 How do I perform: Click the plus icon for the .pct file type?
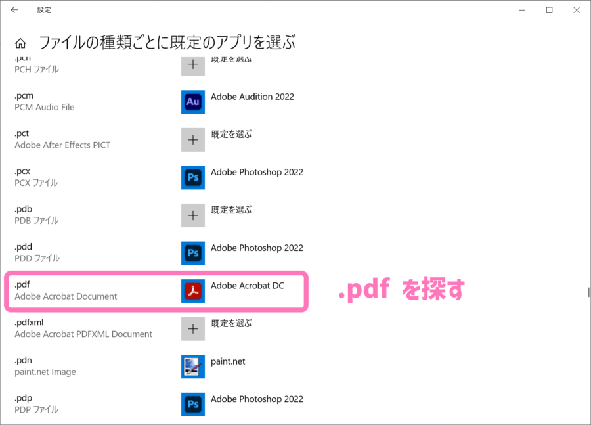(x=192, y=139)
